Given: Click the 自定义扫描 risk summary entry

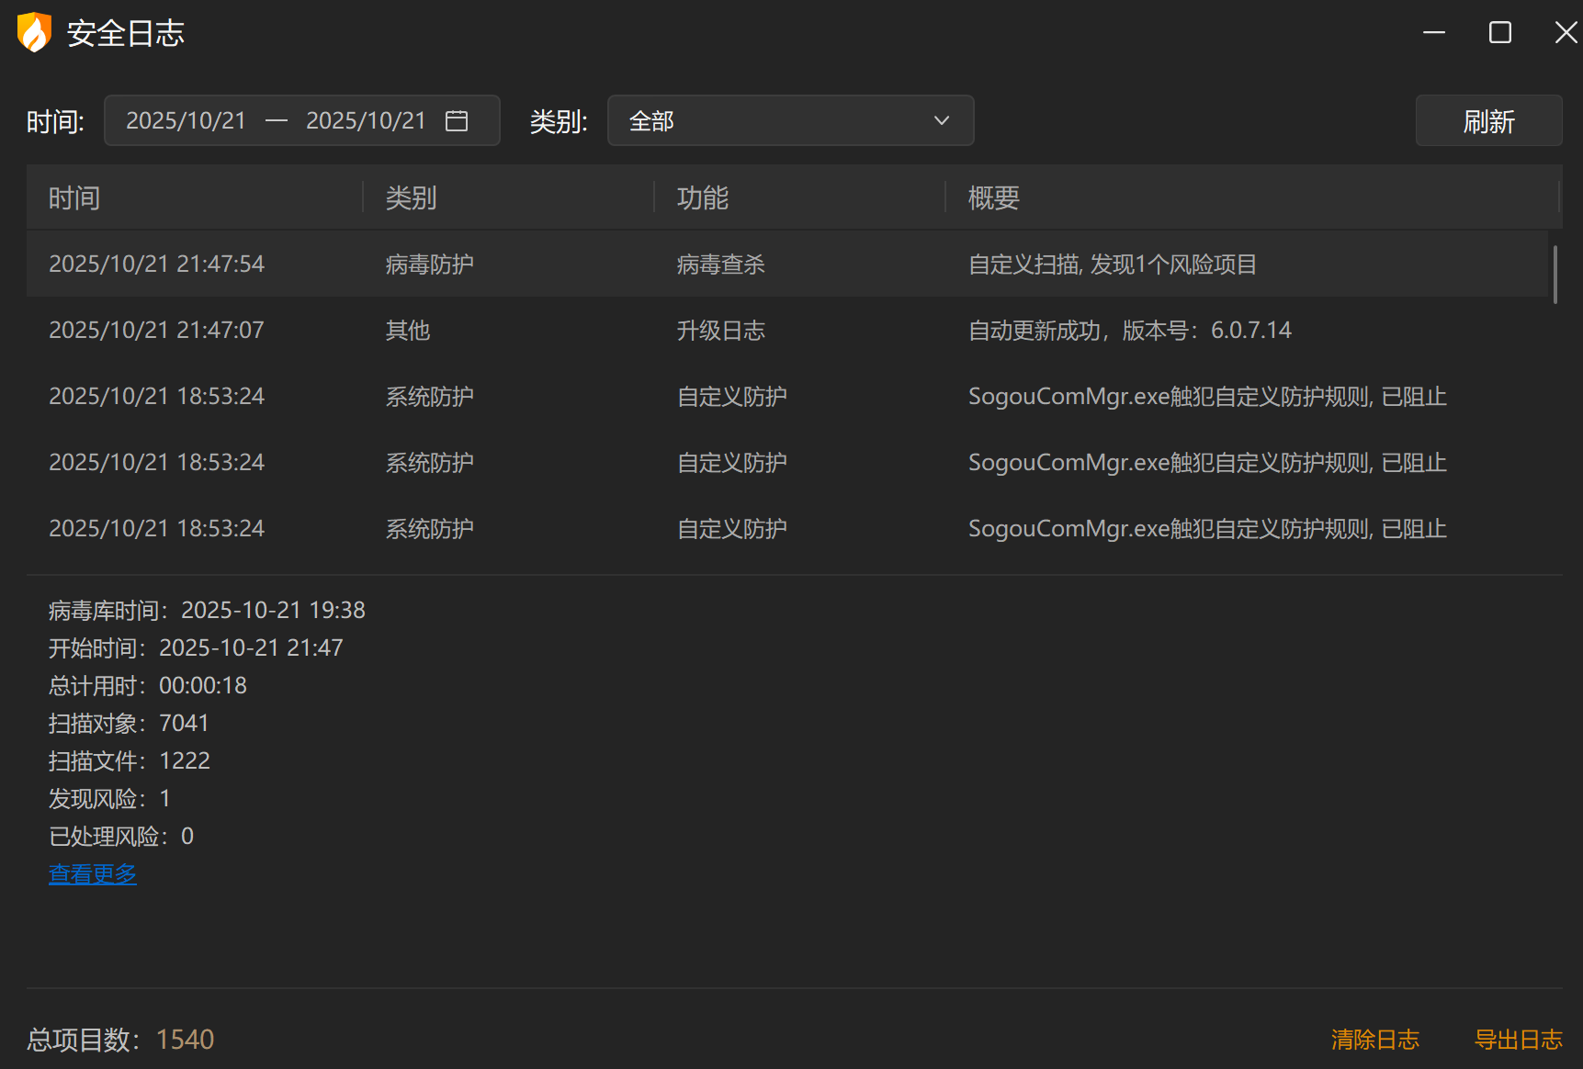Looking at the screenshot, I should [x=1112, y=264].
